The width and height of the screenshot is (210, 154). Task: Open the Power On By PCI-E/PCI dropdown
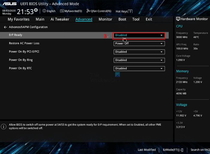pyautogui.click(x=139, y=52)
